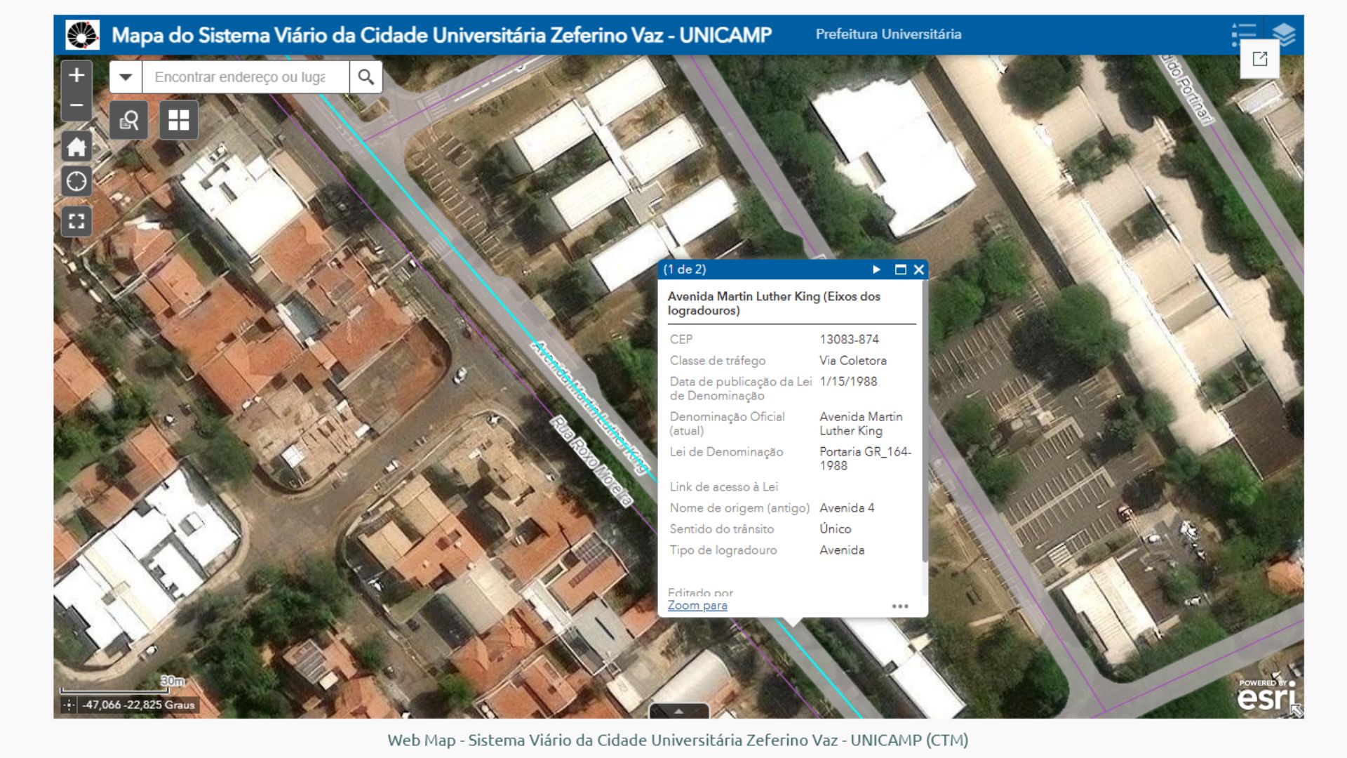Zoom in on the map

(x=76, y=75)
